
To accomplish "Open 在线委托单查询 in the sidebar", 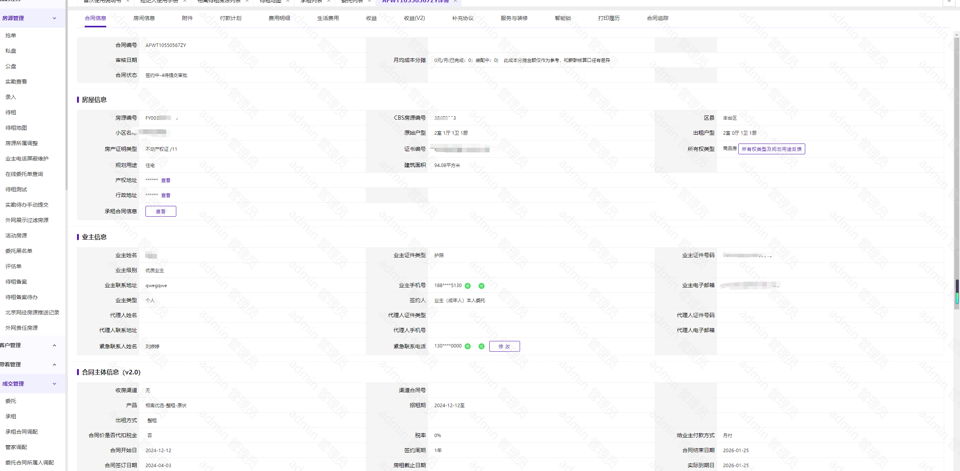I will (24, 174).
